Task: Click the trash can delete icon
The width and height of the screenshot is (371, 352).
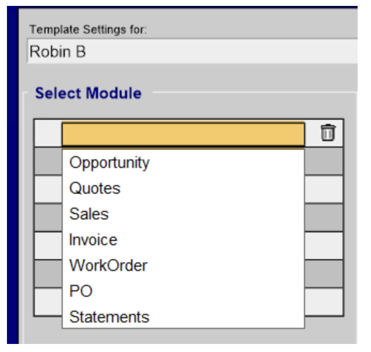Action: [x=328, y=133]
